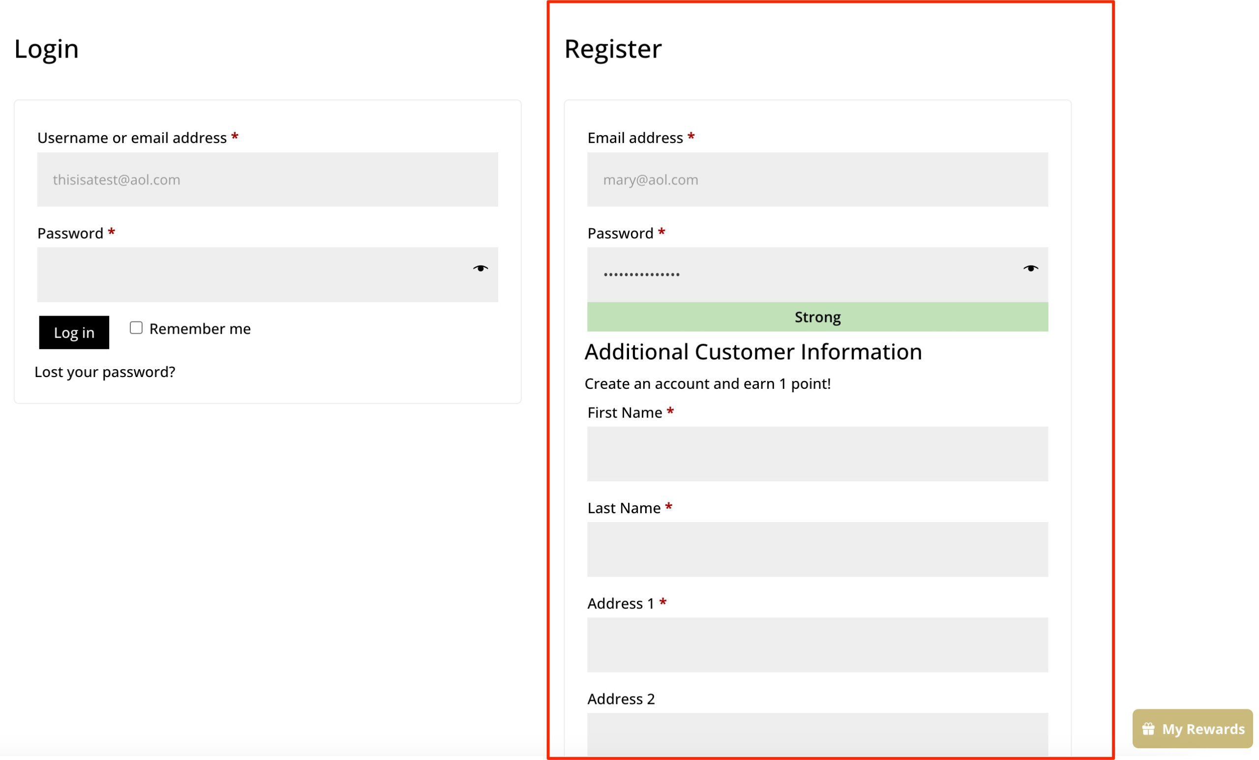Select the Address 1 input box
The height and width of the screenshot is (760, 1259).
[817, 645]
